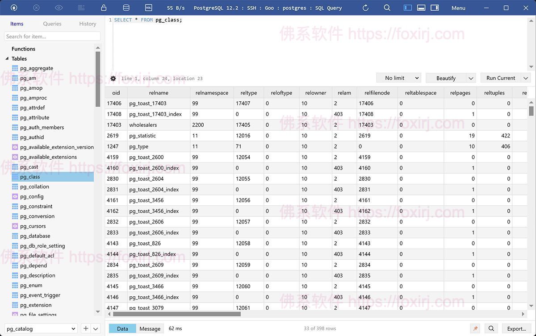Click the lock icon in the top toolbar
The width and height of the screenshot is (536, 336).
tap(103, 8)
